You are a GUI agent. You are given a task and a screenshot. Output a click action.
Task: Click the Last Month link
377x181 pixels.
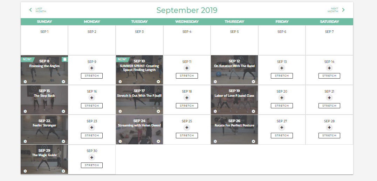(x=41, y=10)
